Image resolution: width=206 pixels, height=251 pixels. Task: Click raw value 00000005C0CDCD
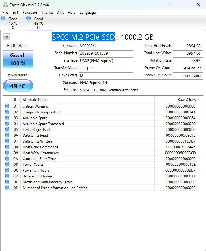click(180, 153)
